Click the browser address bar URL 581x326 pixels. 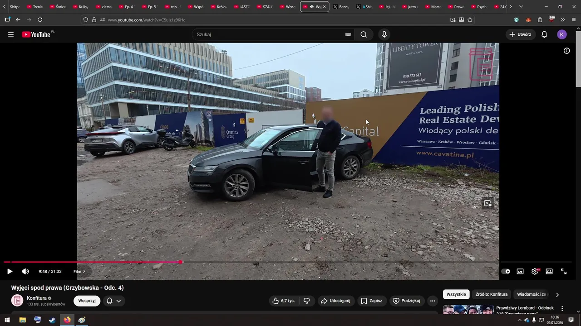pos(147,20)
